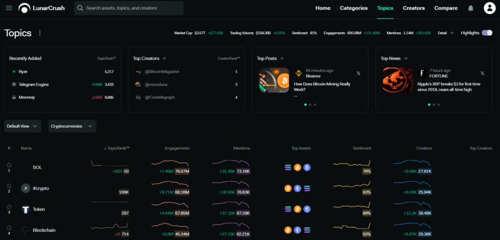Click the #crypto hashtag icon

click(x=25, y=188)
